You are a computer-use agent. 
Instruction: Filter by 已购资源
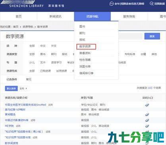tap(45, 71)
